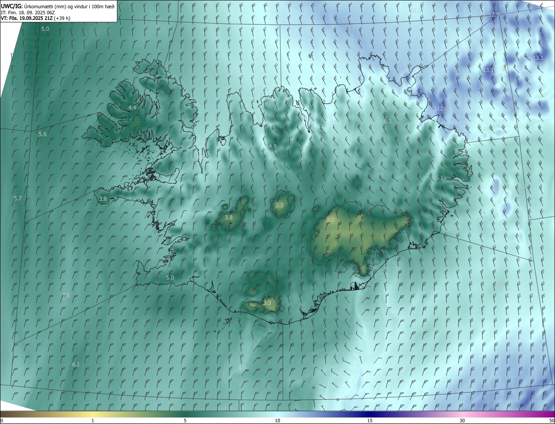The width and height of the screenshot is (555, 424).
Task: Click the 12.6 value label
Action: 442,109
